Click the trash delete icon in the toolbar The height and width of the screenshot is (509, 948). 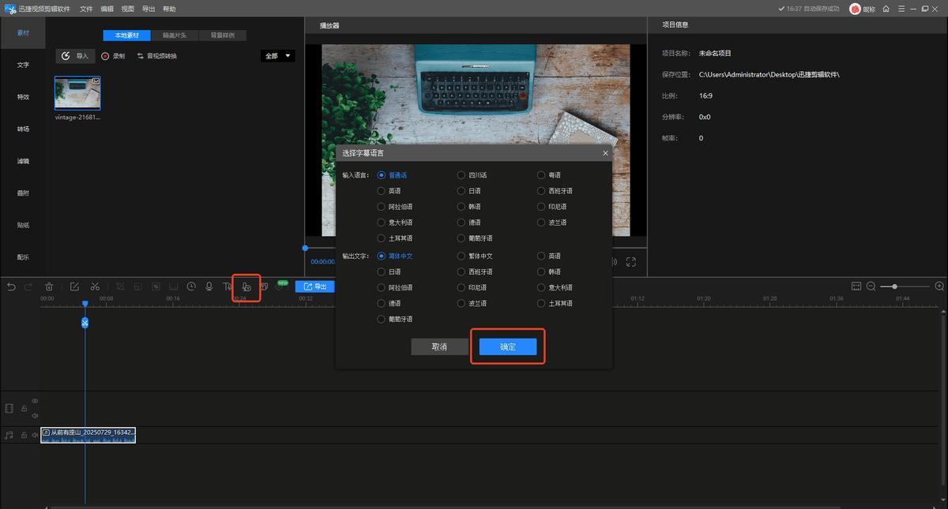pyautogui.click(x=49, y=286)
